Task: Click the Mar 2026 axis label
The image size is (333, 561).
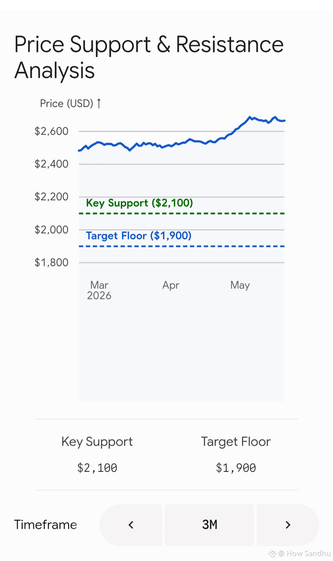Action: (x=99, y=290)
